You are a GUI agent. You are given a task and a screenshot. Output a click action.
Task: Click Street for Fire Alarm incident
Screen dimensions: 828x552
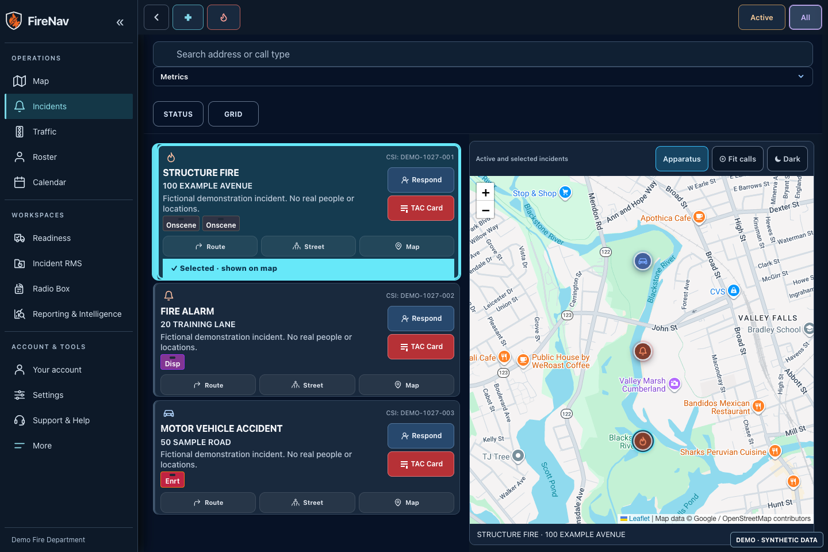coord(307,385)
